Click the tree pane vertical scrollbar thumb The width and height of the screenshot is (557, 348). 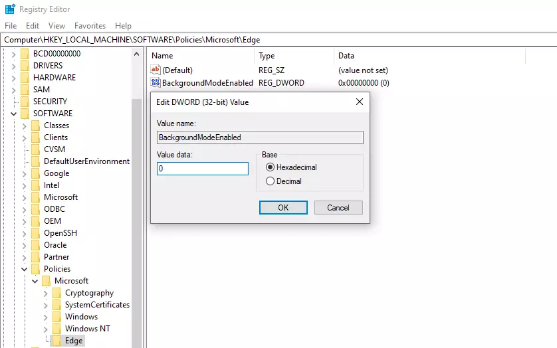click(136, 222)
